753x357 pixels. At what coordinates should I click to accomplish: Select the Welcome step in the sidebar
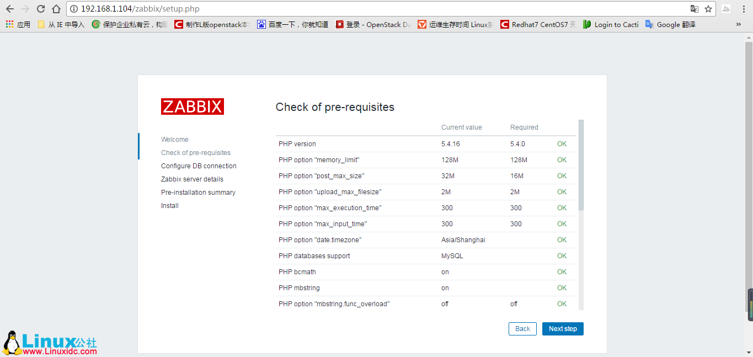(x=174, y=139)
